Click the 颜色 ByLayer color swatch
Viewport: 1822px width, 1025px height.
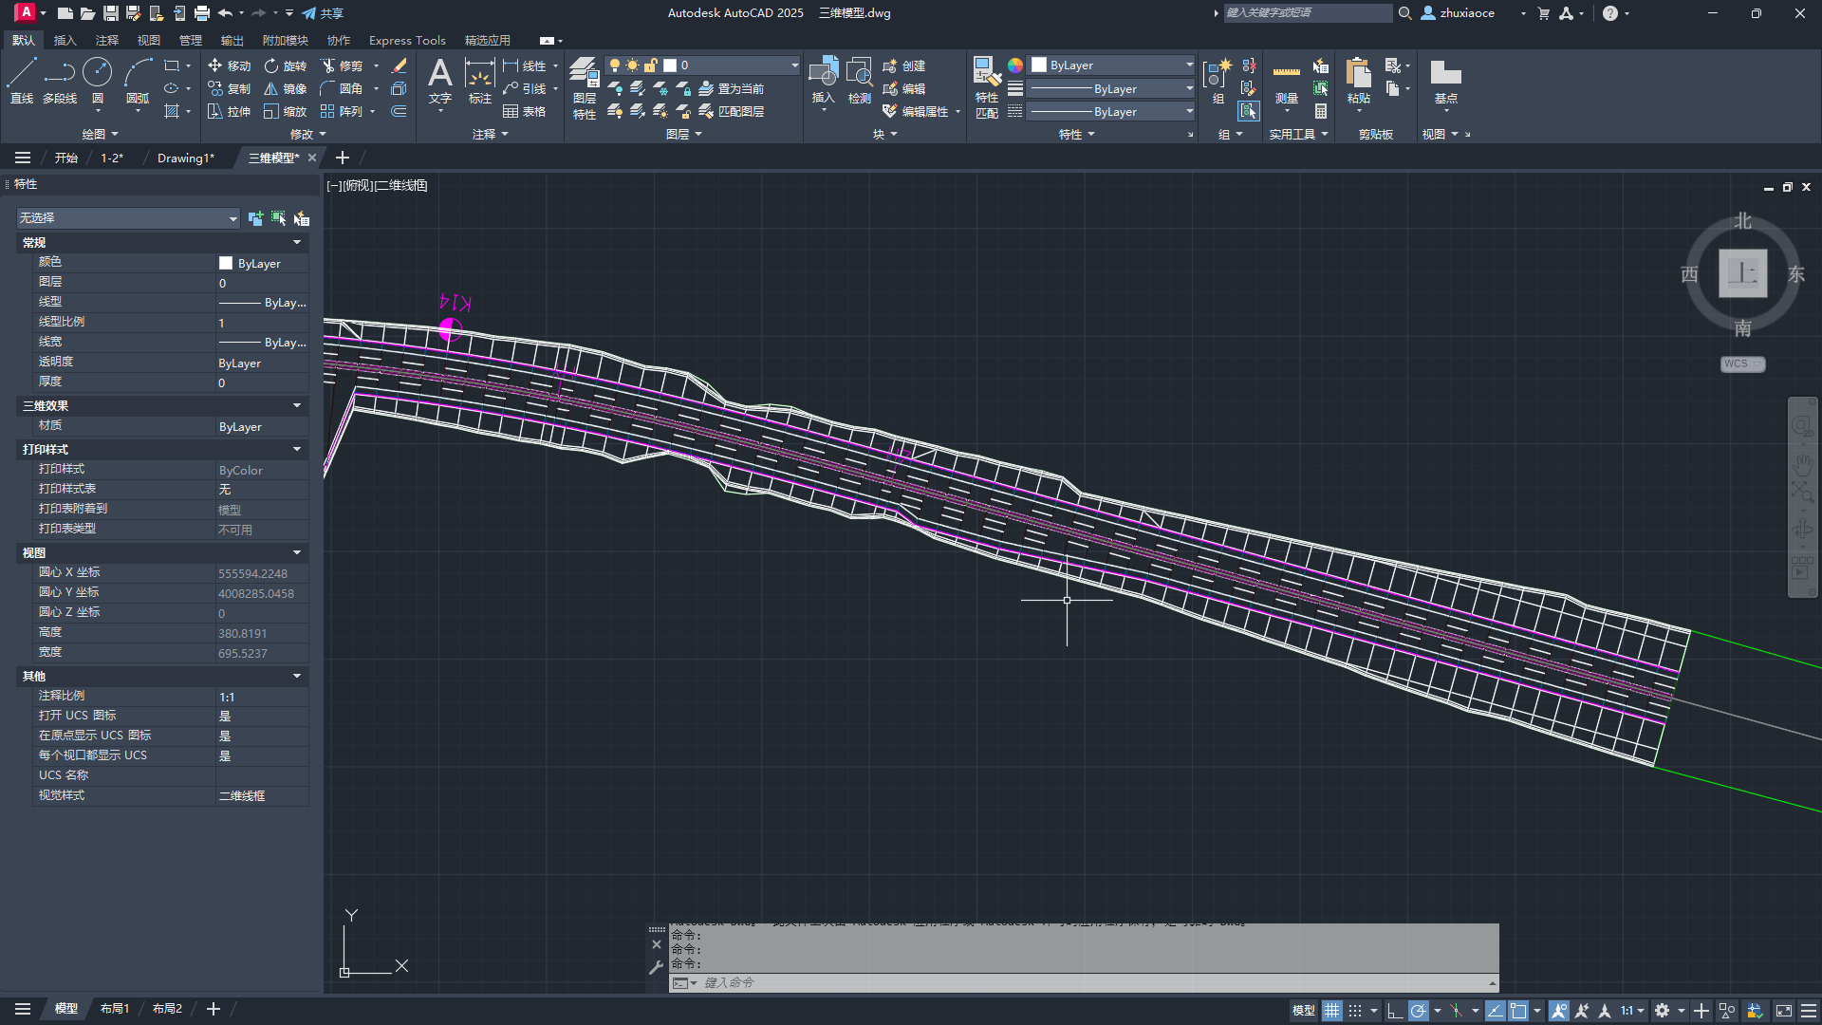(226, 263)
